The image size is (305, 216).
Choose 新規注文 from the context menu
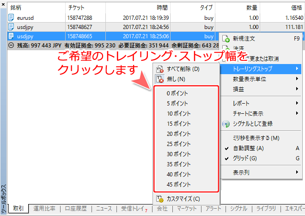tap(261, 39)
